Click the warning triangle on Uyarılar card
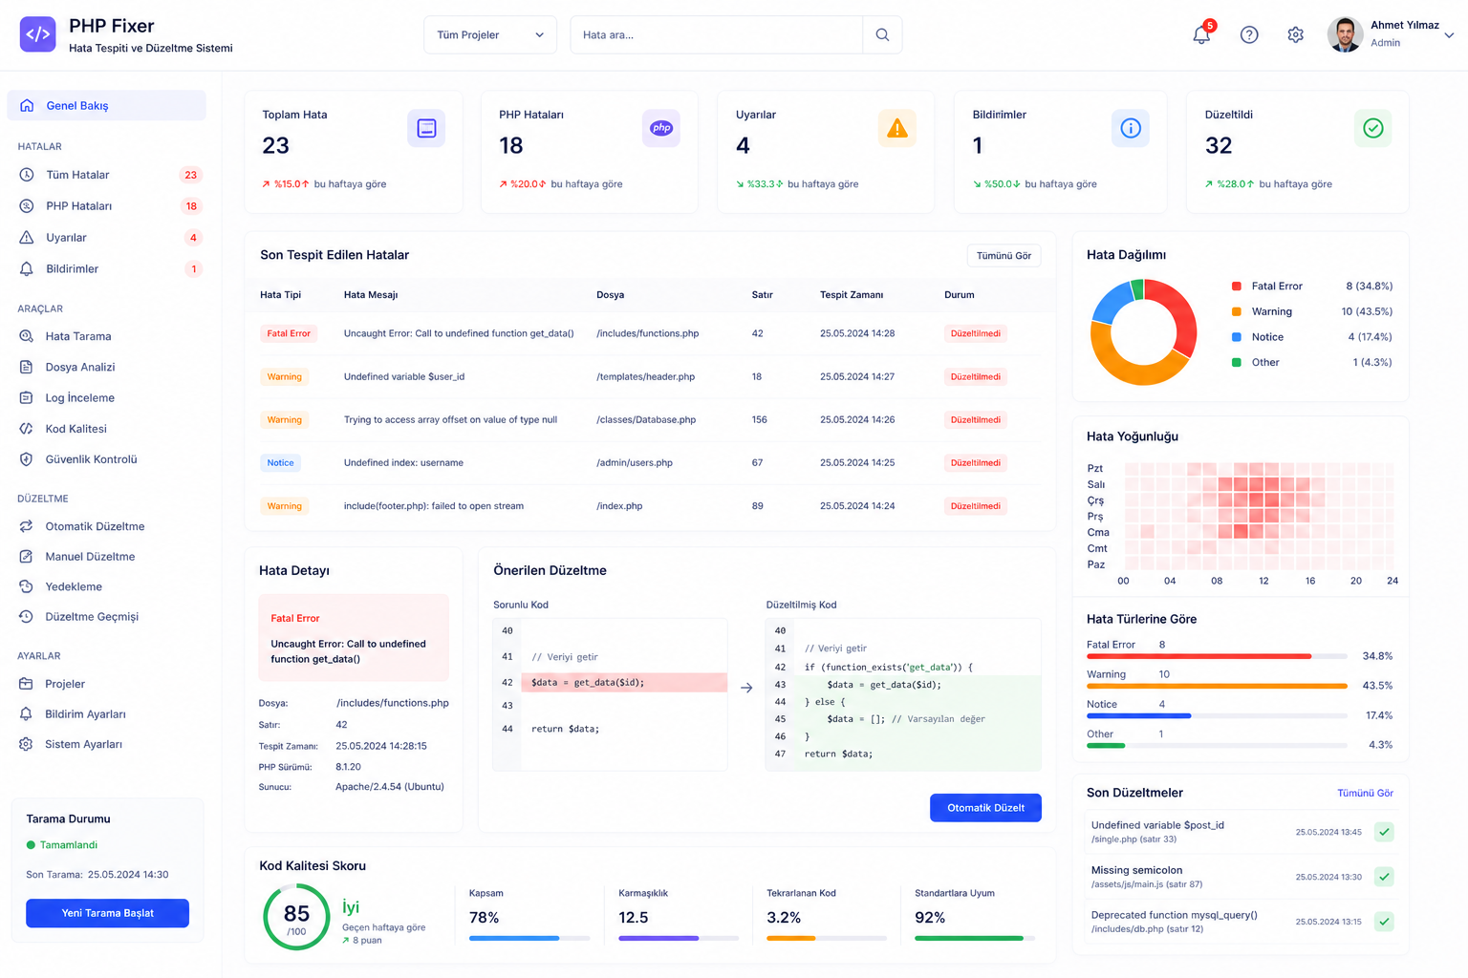This screenshot has width=1468, height=978. (x=896, y=128)
